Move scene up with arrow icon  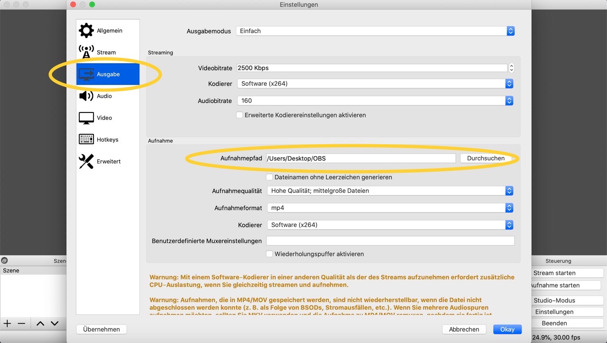click(40, 324)
